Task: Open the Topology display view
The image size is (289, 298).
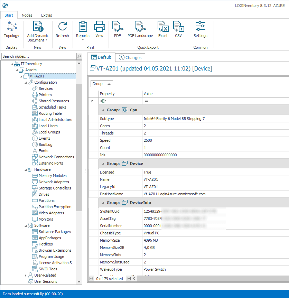Action: [11, 29]
